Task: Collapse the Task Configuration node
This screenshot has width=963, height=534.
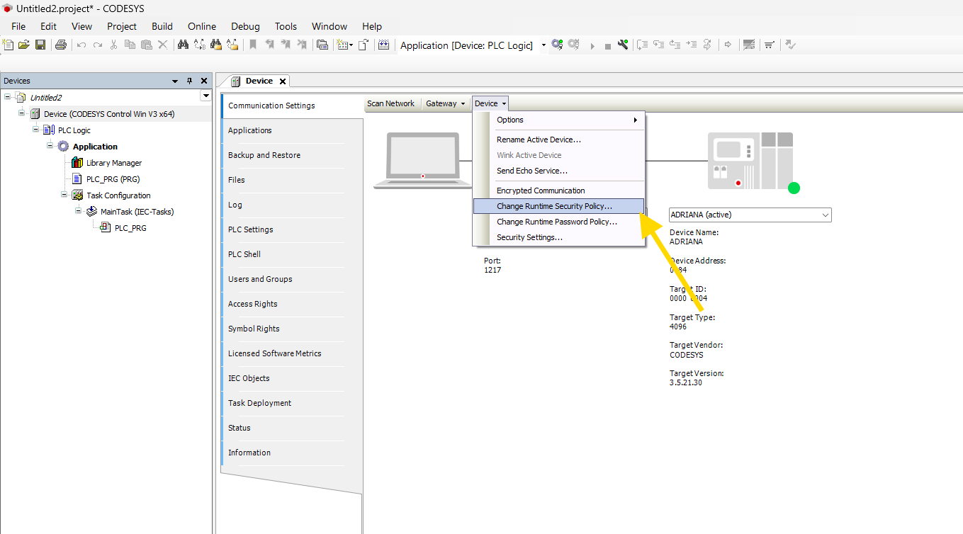Action: pos(64,194)
